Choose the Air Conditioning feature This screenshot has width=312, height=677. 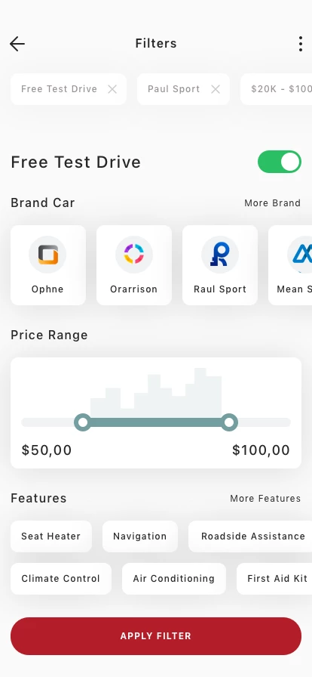[x=173, y=579]
